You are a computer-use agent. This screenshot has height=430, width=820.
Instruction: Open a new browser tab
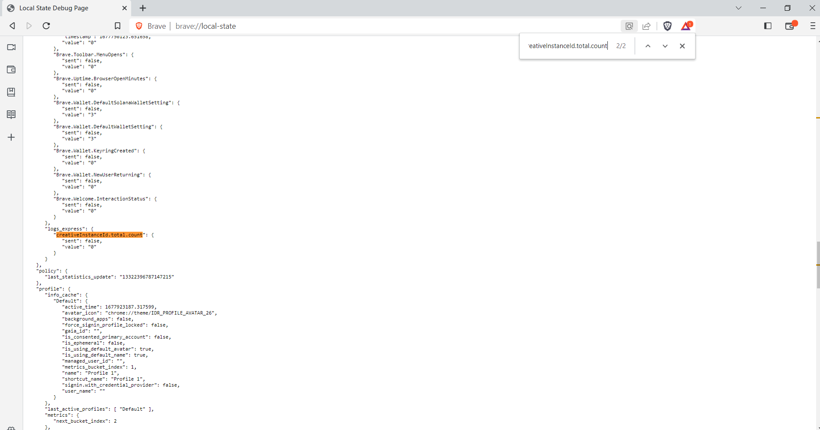point(143,8)
